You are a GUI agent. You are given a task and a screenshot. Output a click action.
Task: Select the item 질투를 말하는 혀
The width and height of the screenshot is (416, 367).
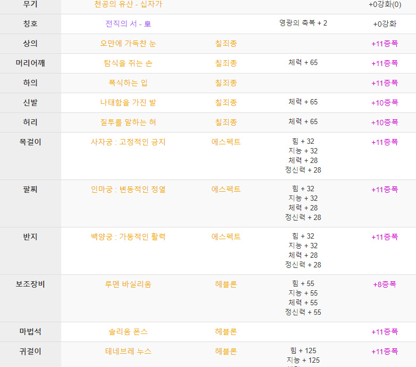[x=128, y=122]
